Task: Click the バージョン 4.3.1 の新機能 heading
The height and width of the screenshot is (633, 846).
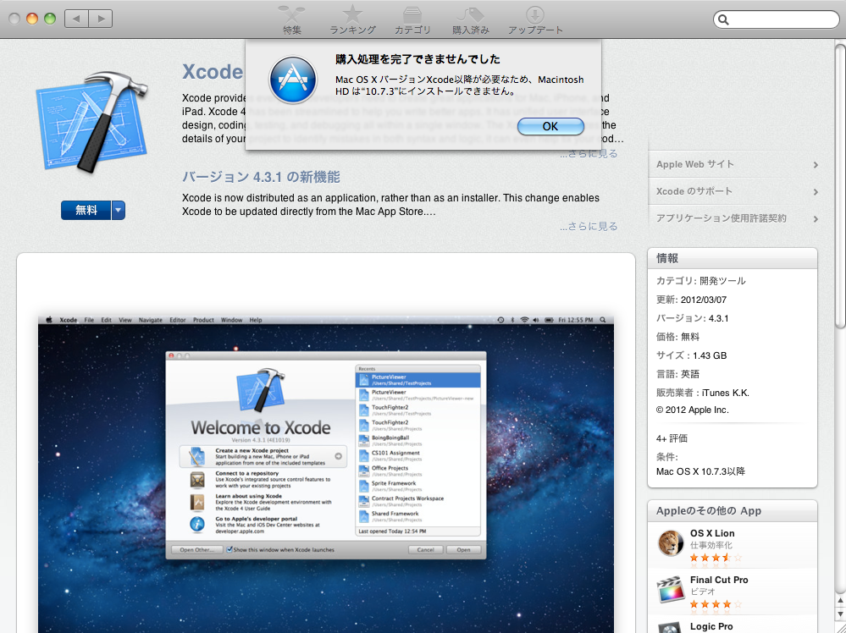Action: pos(261,177)
